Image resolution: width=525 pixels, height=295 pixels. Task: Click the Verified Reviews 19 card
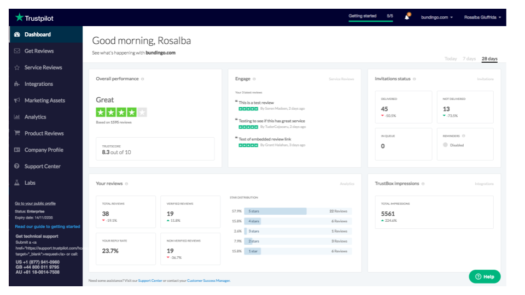pyautogui.click(x=190, y=212)
